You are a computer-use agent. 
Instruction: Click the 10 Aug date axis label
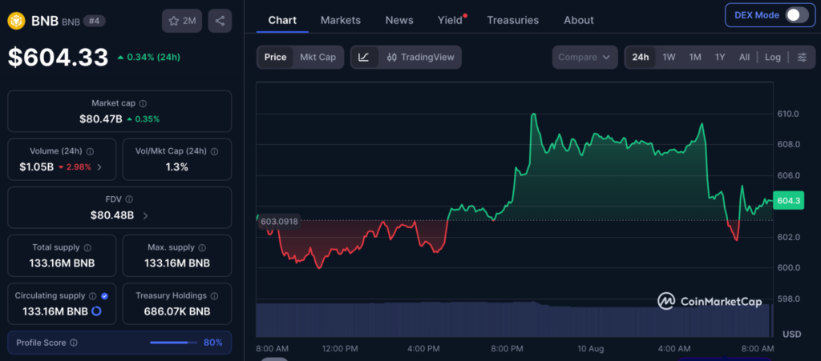(591, 348)
